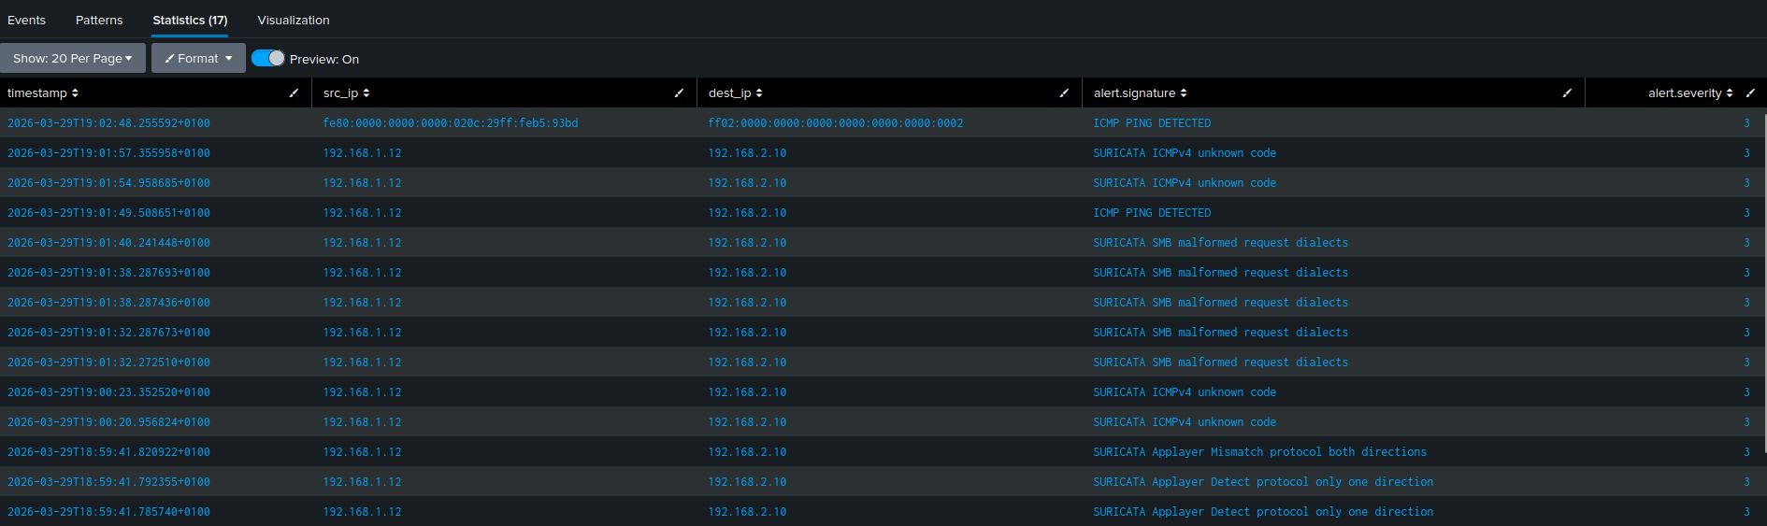Toggle the Preview switch off
This screenshot has height=526, width=1767.
coord(268,58)
